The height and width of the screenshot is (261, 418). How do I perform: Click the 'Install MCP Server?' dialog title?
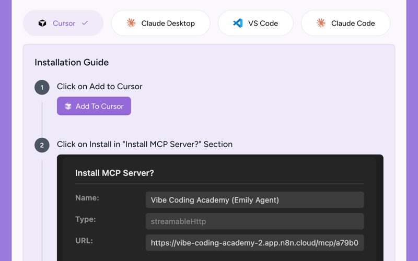point(114,173)
